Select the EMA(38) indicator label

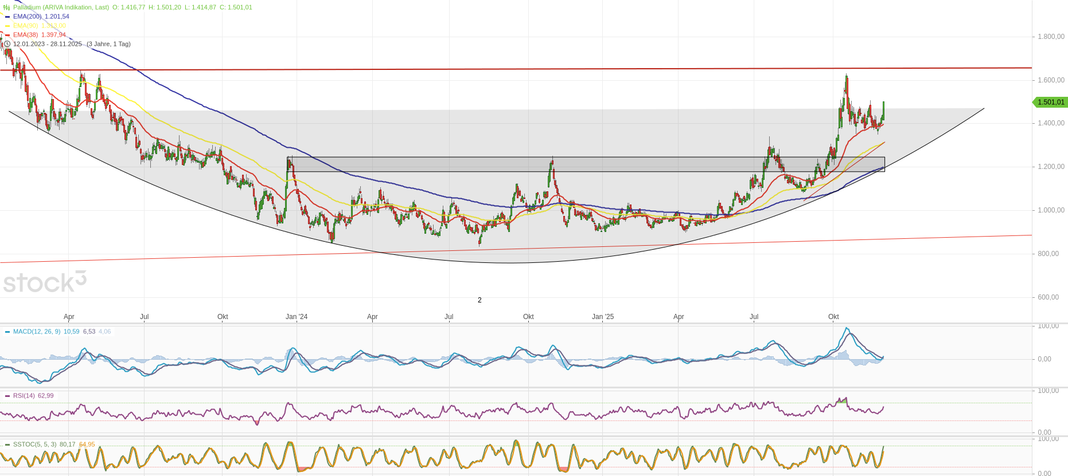[x=25, y=35]
